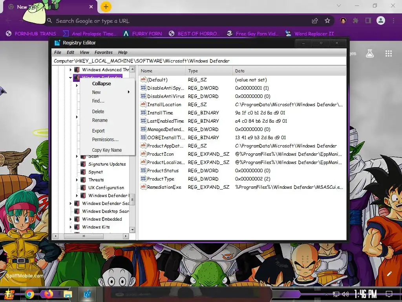402x302 pixels.
Task: Click the (Default) value icon
Action: point(143,79)
